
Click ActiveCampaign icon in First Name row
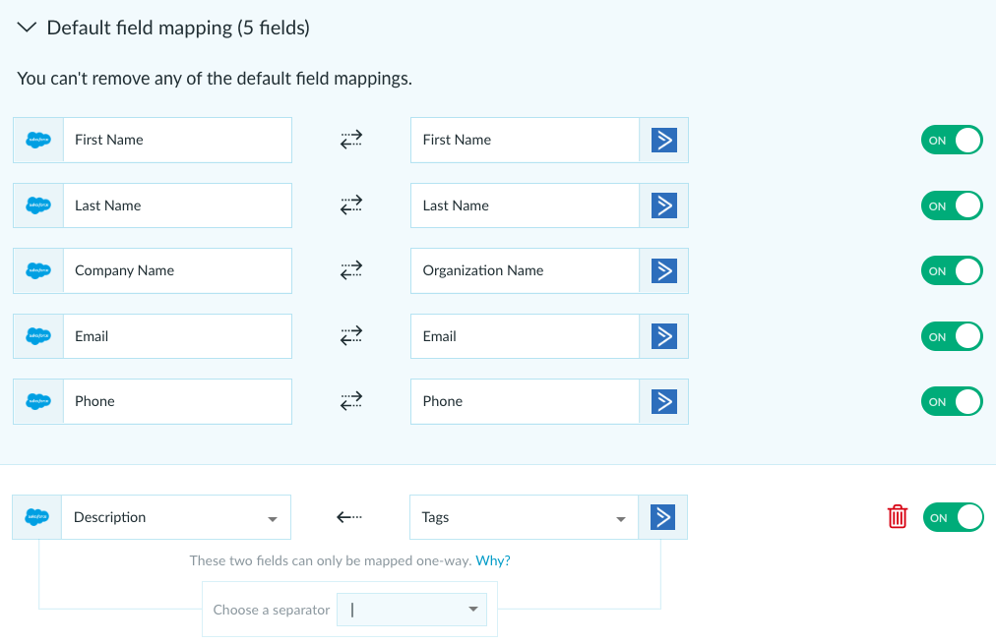click(x=663, y=141)
